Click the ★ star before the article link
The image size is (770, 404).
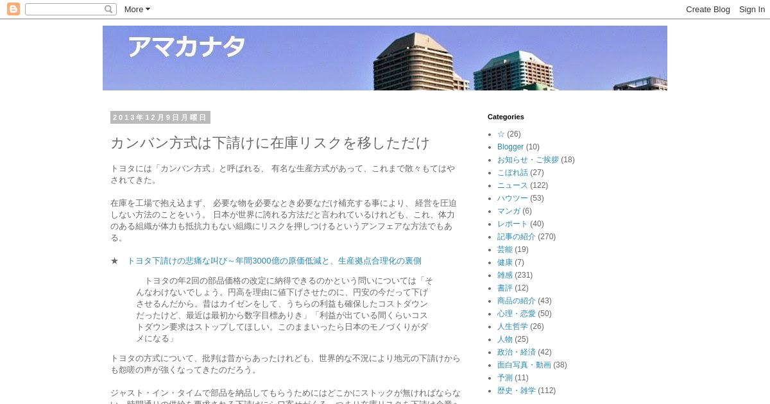click(x=115, y=261)
